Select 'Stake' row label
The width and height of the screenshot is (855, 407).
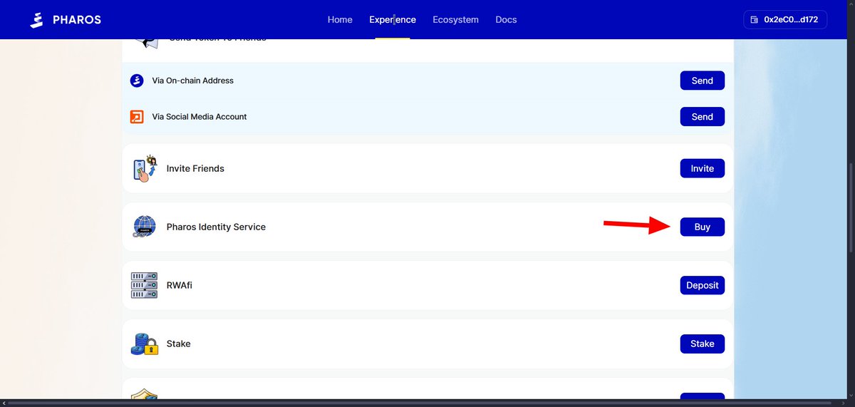pos(179,344)
